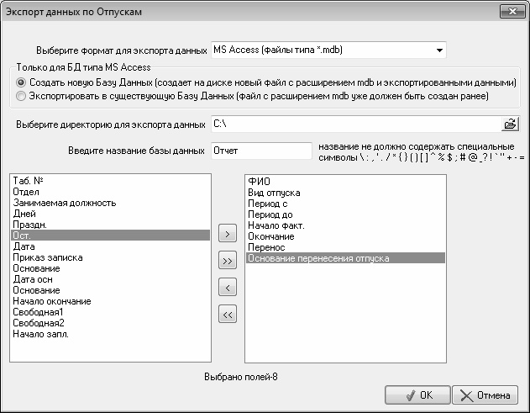This screenshot has height=413, width=530.
Task: Choose 'Экспортировать в существующую Базу Данных' option
Action: (x=21, y=97)
